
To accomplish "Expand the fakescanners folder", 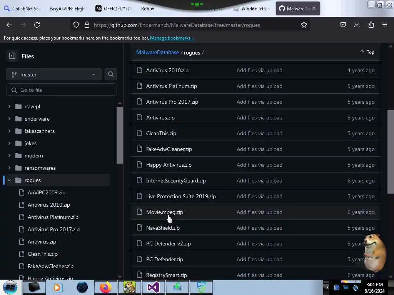I will point(9,131).
